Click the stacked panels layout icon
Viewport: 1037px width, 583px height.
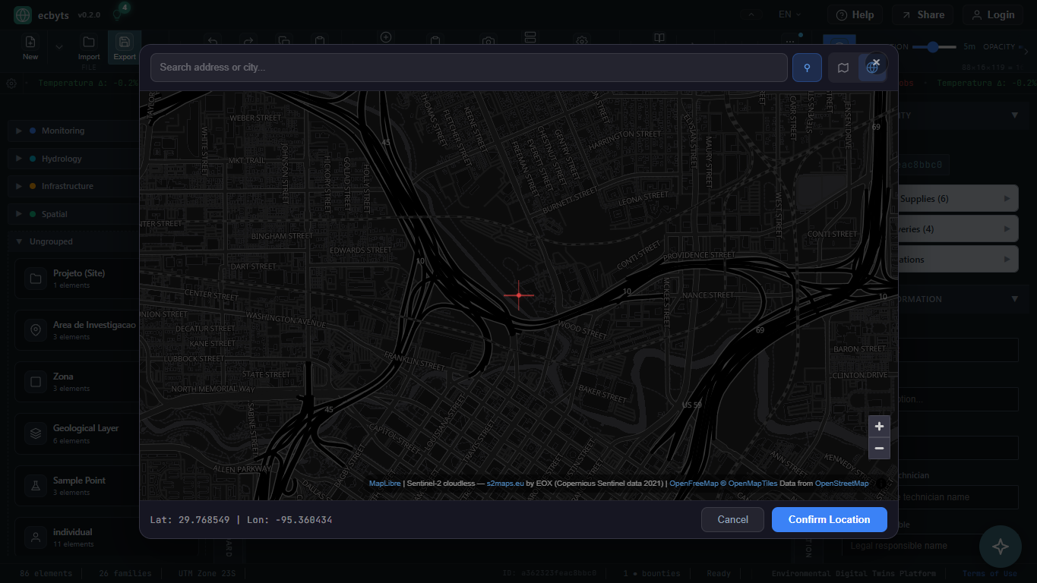coord(530,38)
